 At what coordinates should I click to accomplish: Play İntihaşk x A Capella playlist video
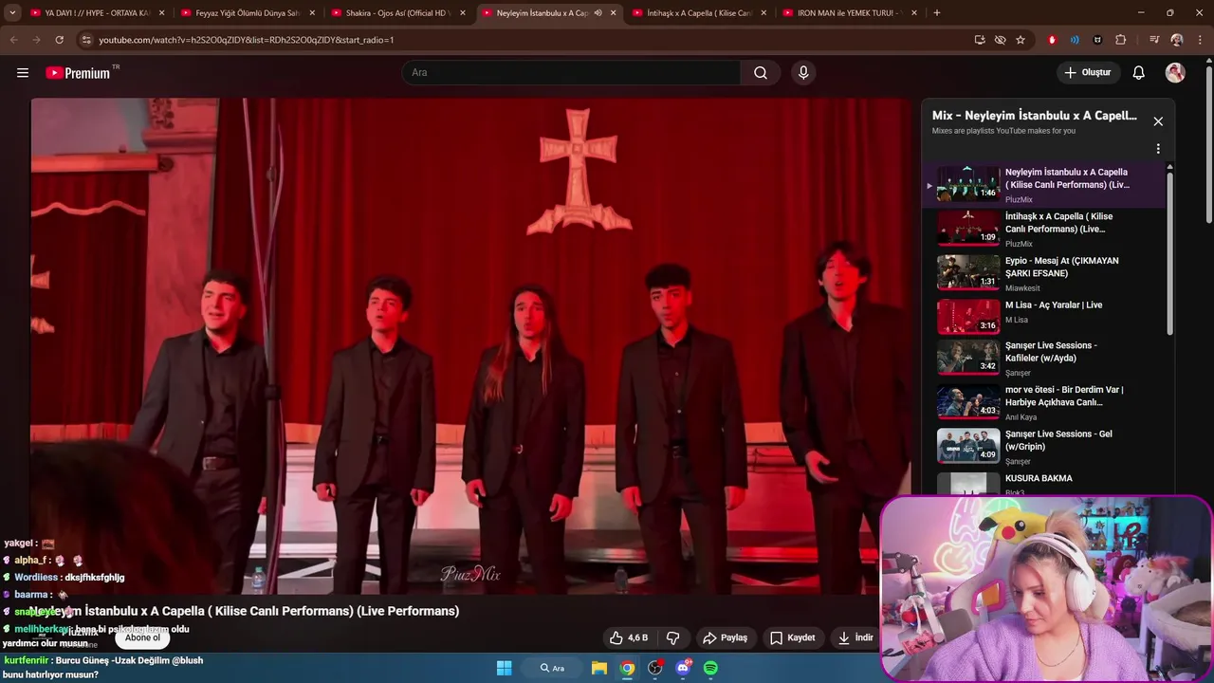(x=1043, y=229)
